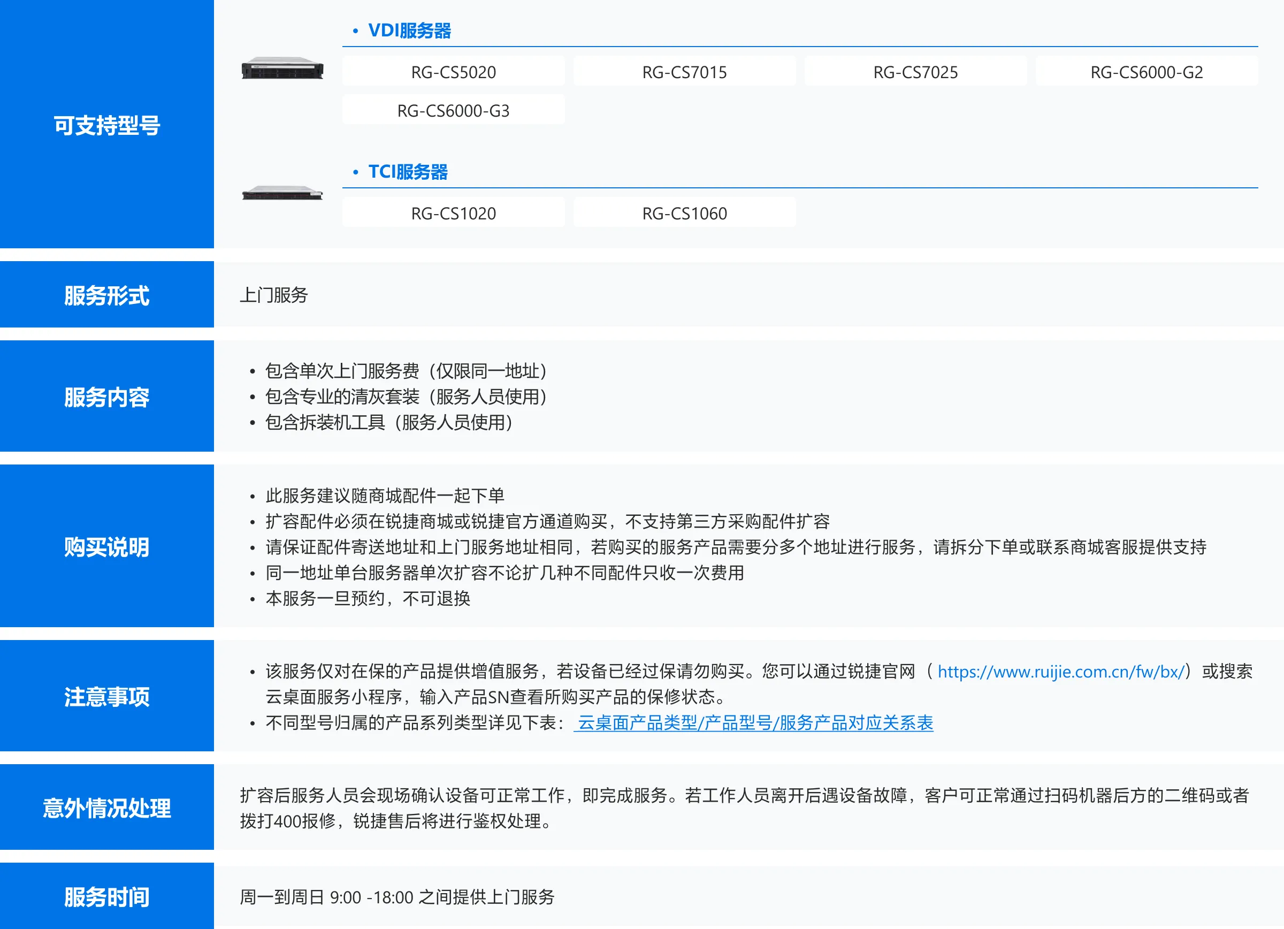Click the 可支持型号 label cell
Viewport: 1284px width, 929px height.
pos(106,125)
